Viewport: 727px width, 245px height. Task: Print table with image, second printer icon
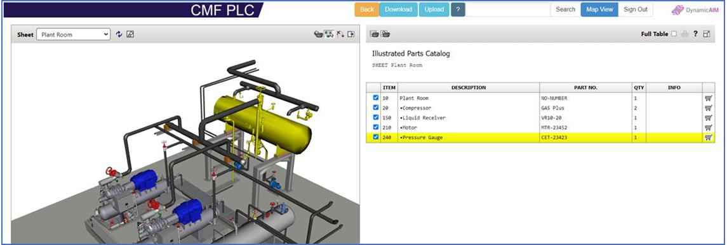point(385,34)
